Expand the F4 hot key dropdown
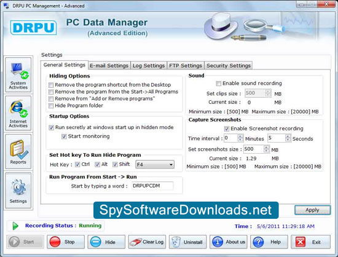The width and height of the screenshot is (338, 257). pyautogui.click(x=155, y=165)
